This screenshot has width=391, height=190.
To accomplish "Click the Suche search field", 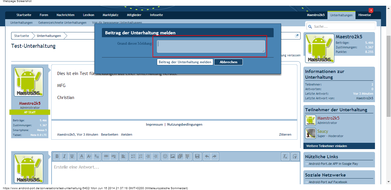I will pyautogui.click(x=343, y=26).
